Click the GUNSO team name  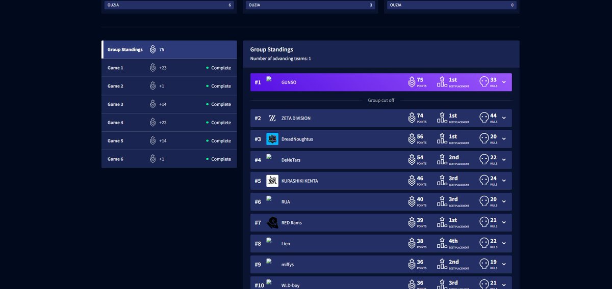click(289, 82)
